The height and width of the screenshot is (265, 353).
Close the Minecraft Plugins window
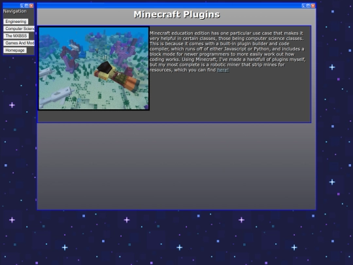tap(313, 6)
